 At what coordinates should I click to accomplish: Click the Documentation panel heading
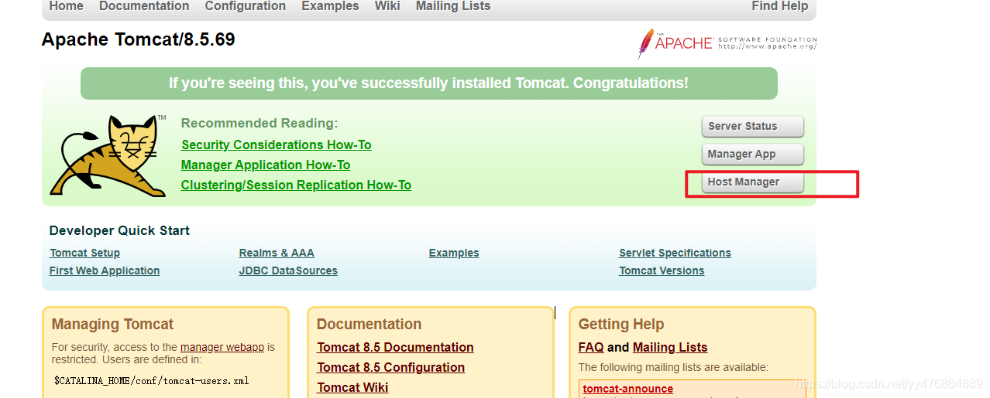(x=369, y=324)
